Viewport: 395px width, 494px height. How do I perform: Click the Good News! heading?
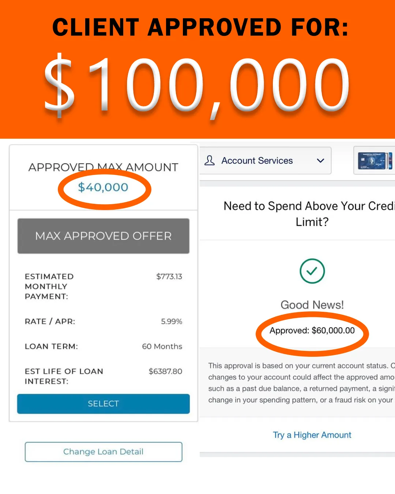click(x=312, y=305)
